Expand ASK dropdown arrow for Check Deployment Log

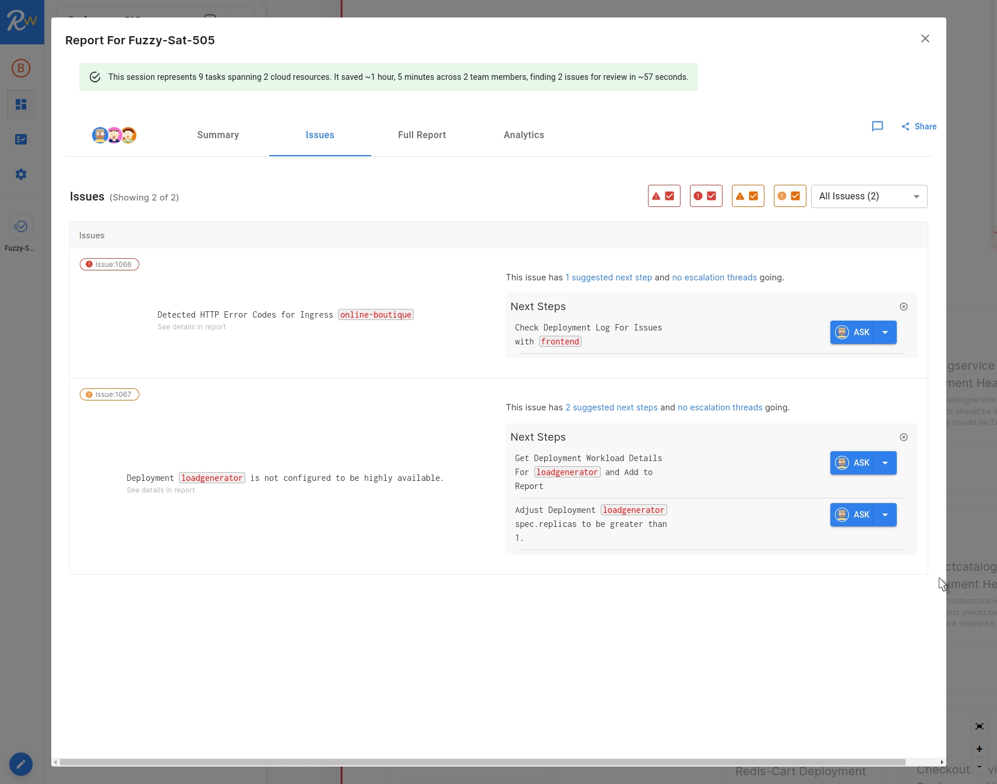[x=885, y=332]
